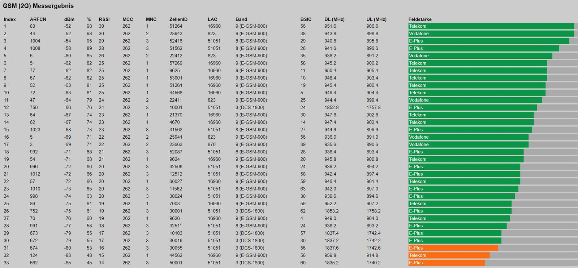This screenshot has height=268, width=578.
Task: Click the Vodafone strength bar in row 5
Action: [x=480, y=56]
